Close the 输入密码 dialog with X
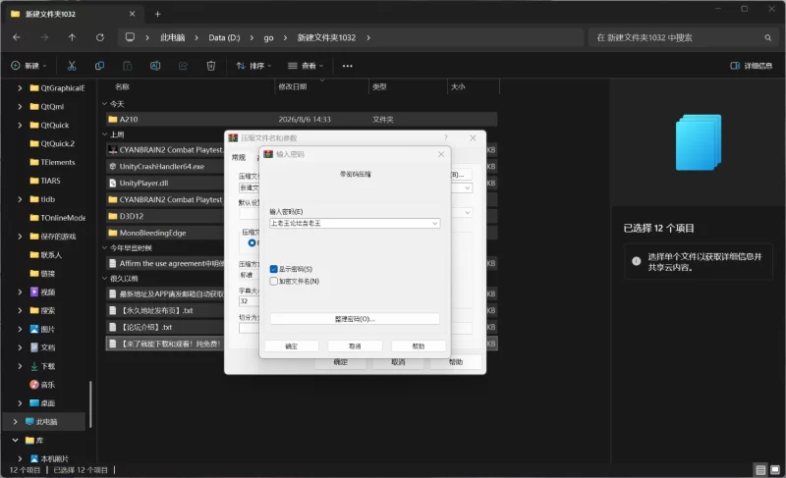The image size is (786, 478). pyautogui.click(x=441, y=154)
